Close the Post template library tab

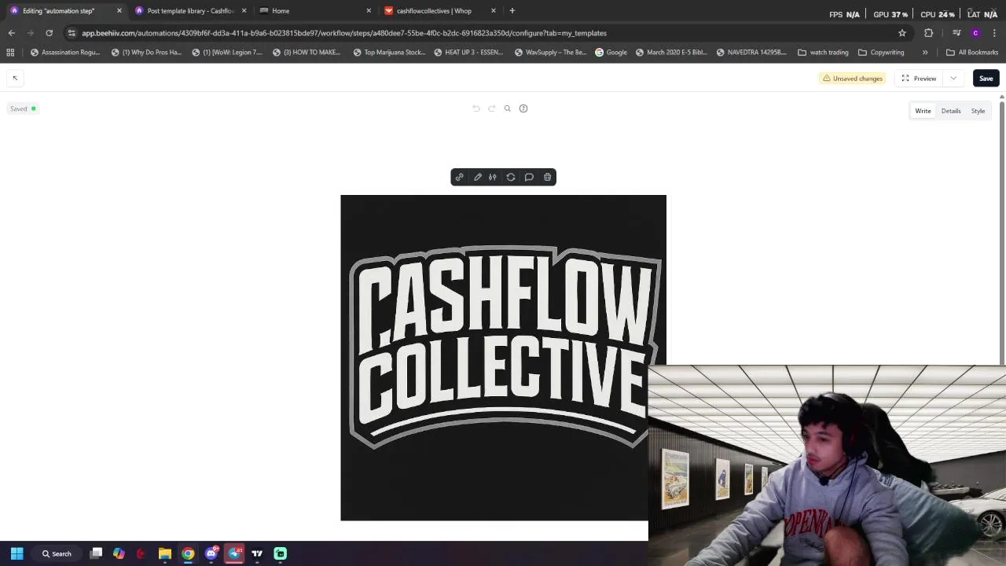(x=244, y=10)
